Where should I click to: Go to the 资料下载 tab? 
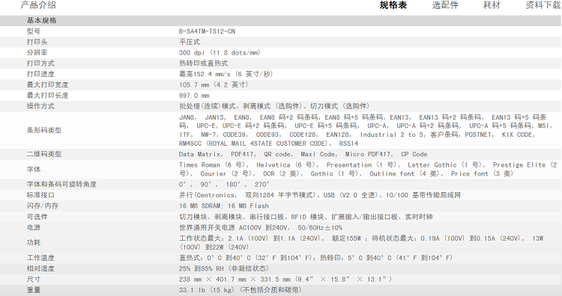(543, 5)
